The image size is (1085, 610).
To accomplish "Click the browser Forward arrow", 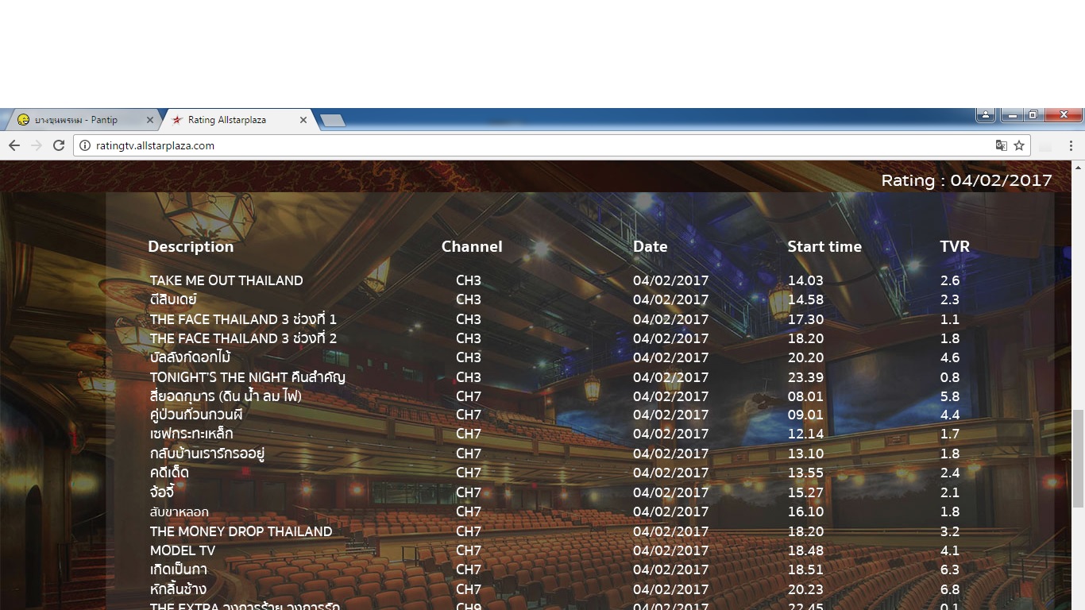I will (36, 145).
